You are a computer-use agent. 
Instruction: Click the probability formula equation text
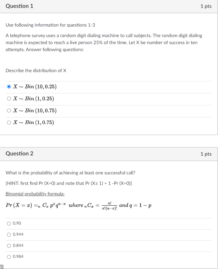(79, 205)
